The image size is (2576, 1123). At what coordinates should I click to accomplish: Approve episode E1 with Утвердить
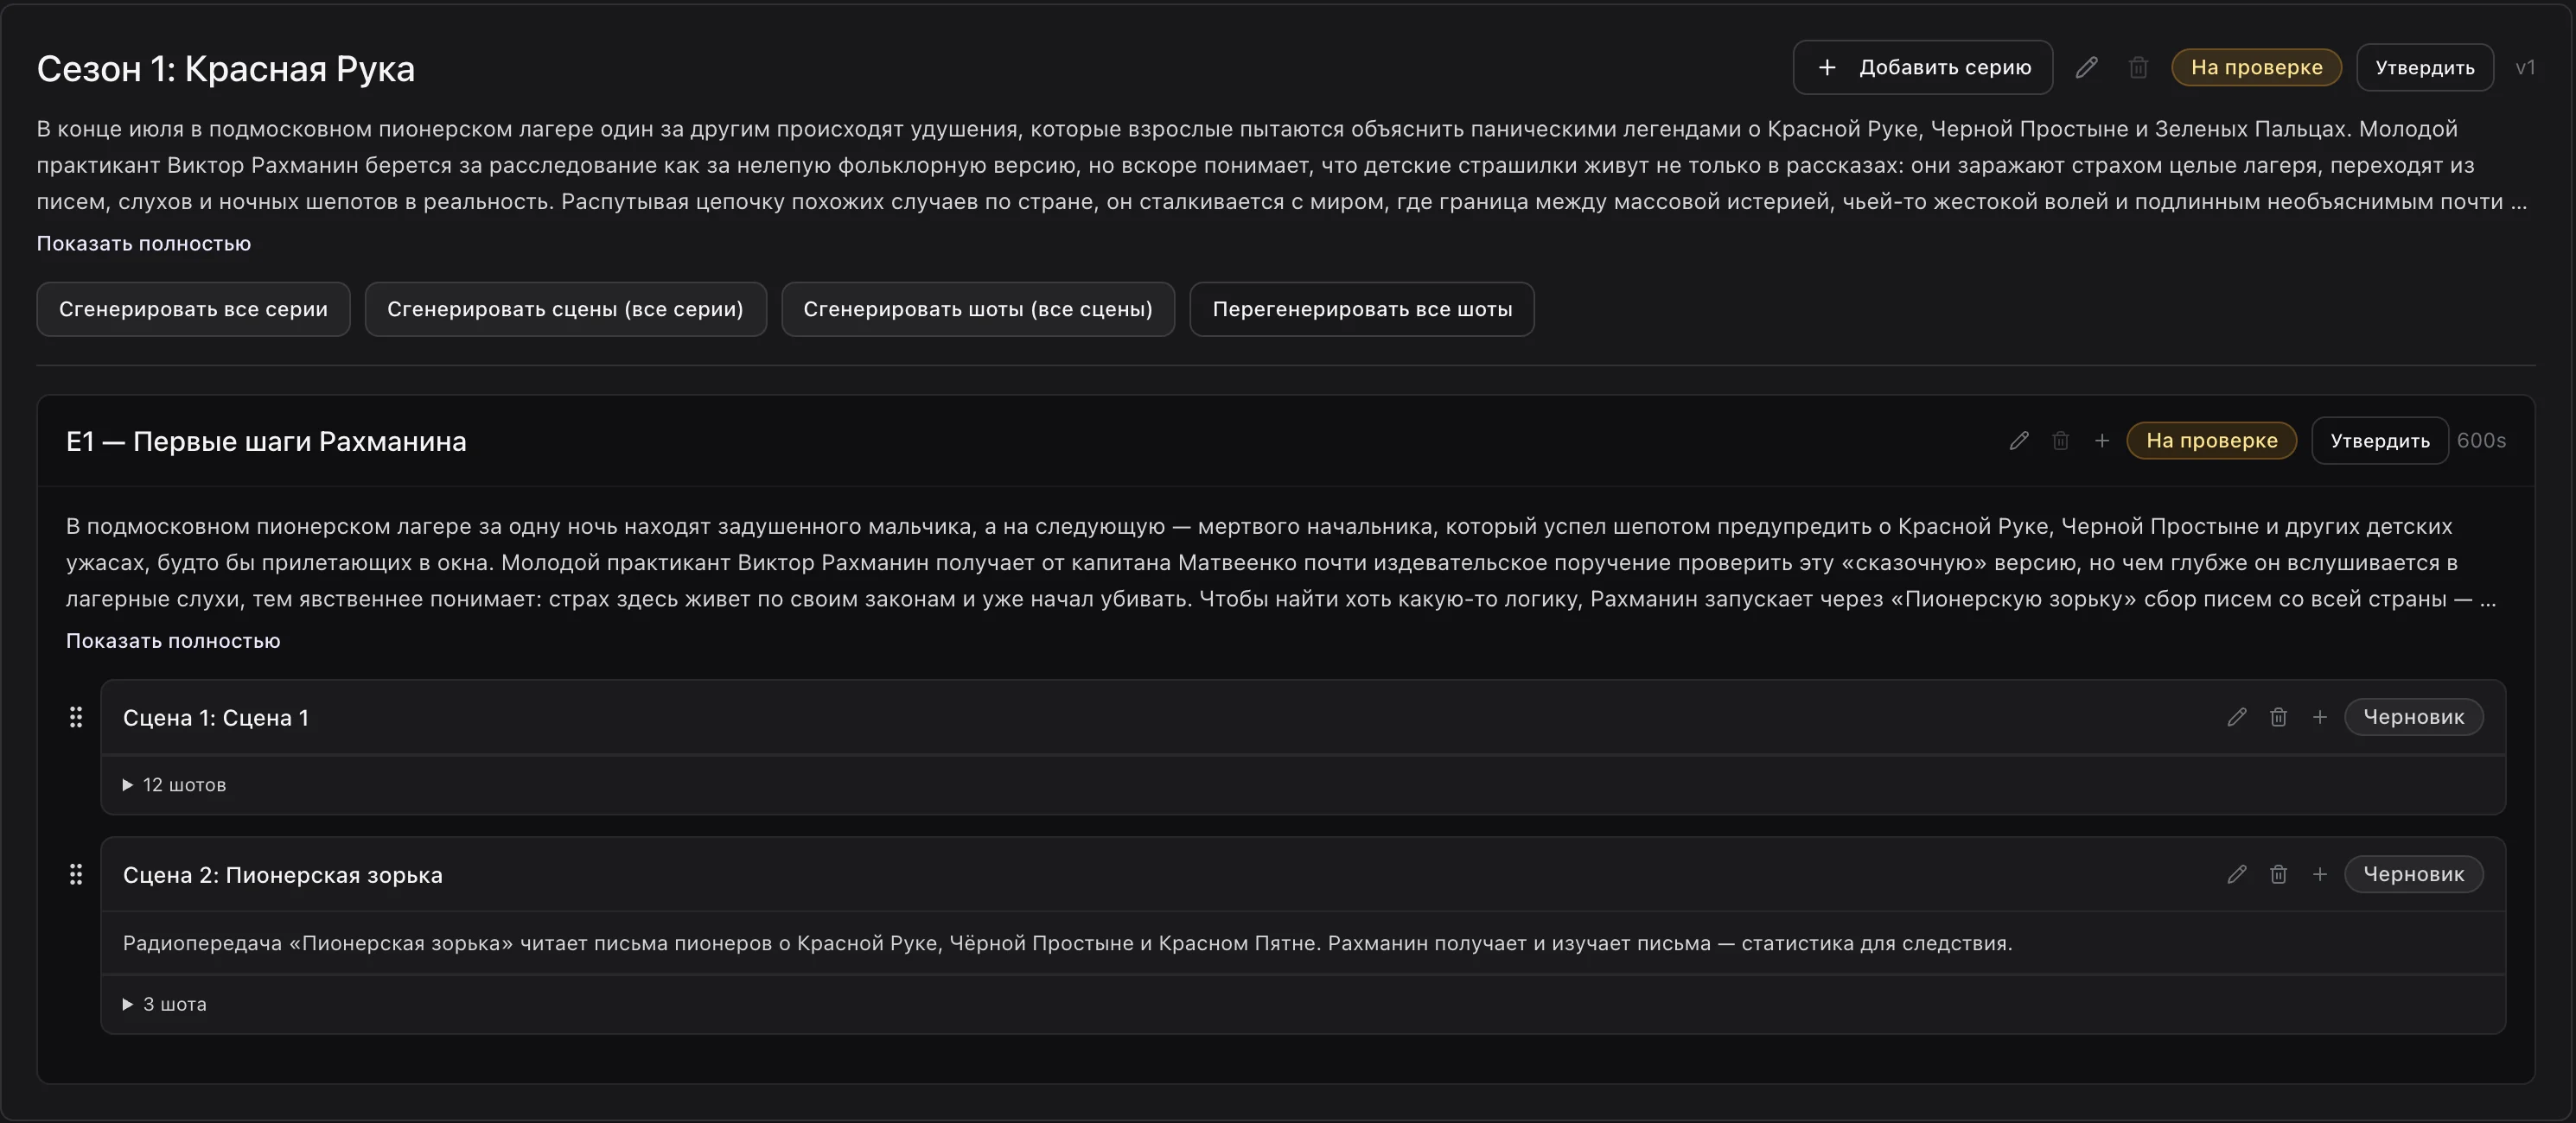tap(2379, 441)
